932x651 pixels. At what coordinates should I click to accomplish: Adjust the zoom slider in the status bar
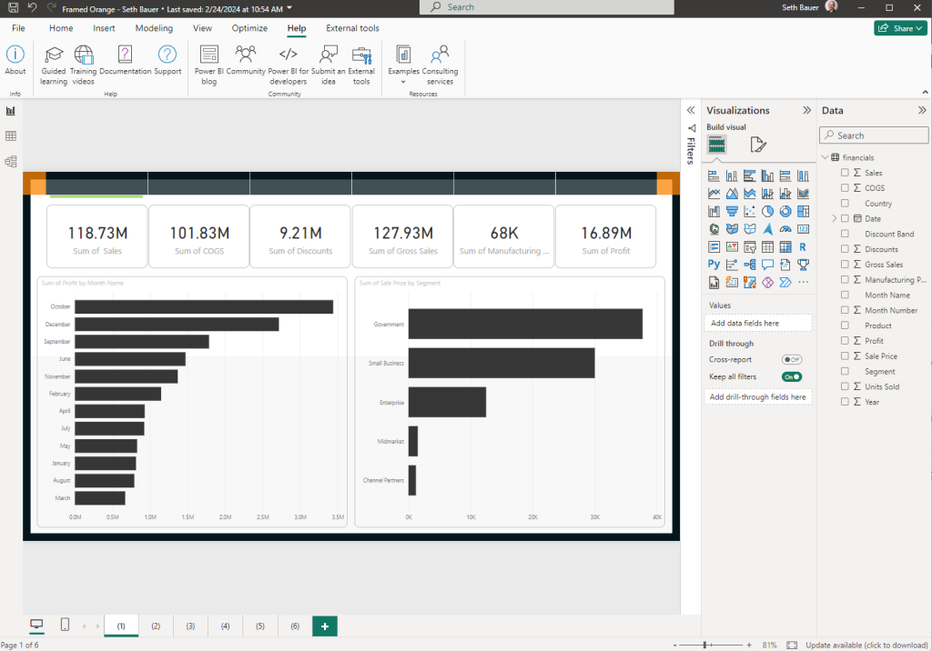pos(704,645)
